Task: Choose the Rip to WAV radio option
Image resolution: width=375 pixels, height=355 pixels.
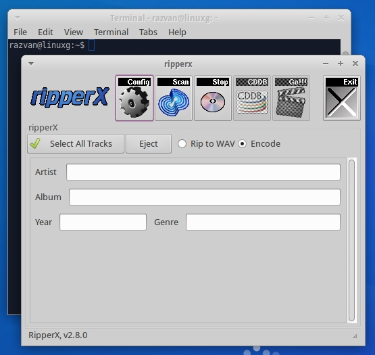Action: pos(206,143)
